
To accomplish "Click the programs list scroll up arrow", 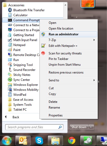I will pos(65,5).
